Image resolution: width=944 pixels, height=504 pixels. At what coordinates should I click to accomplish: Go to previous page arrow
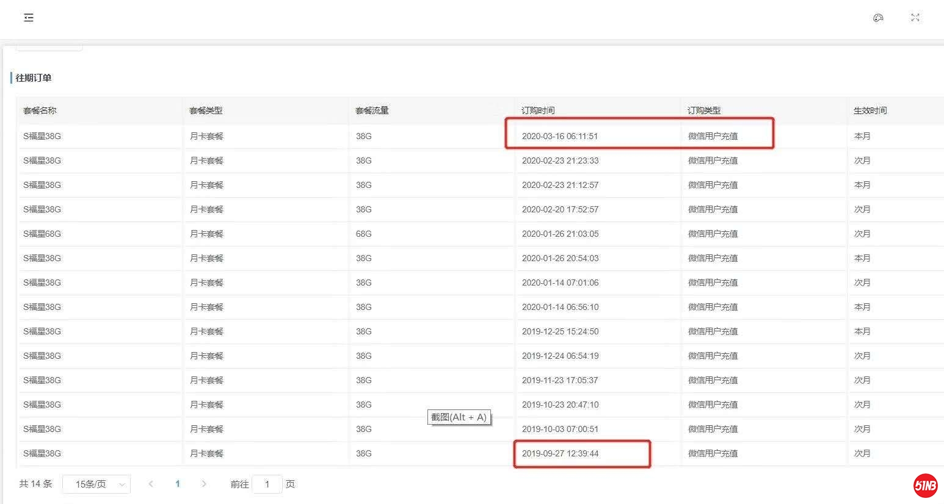click(x=151, y=484)
